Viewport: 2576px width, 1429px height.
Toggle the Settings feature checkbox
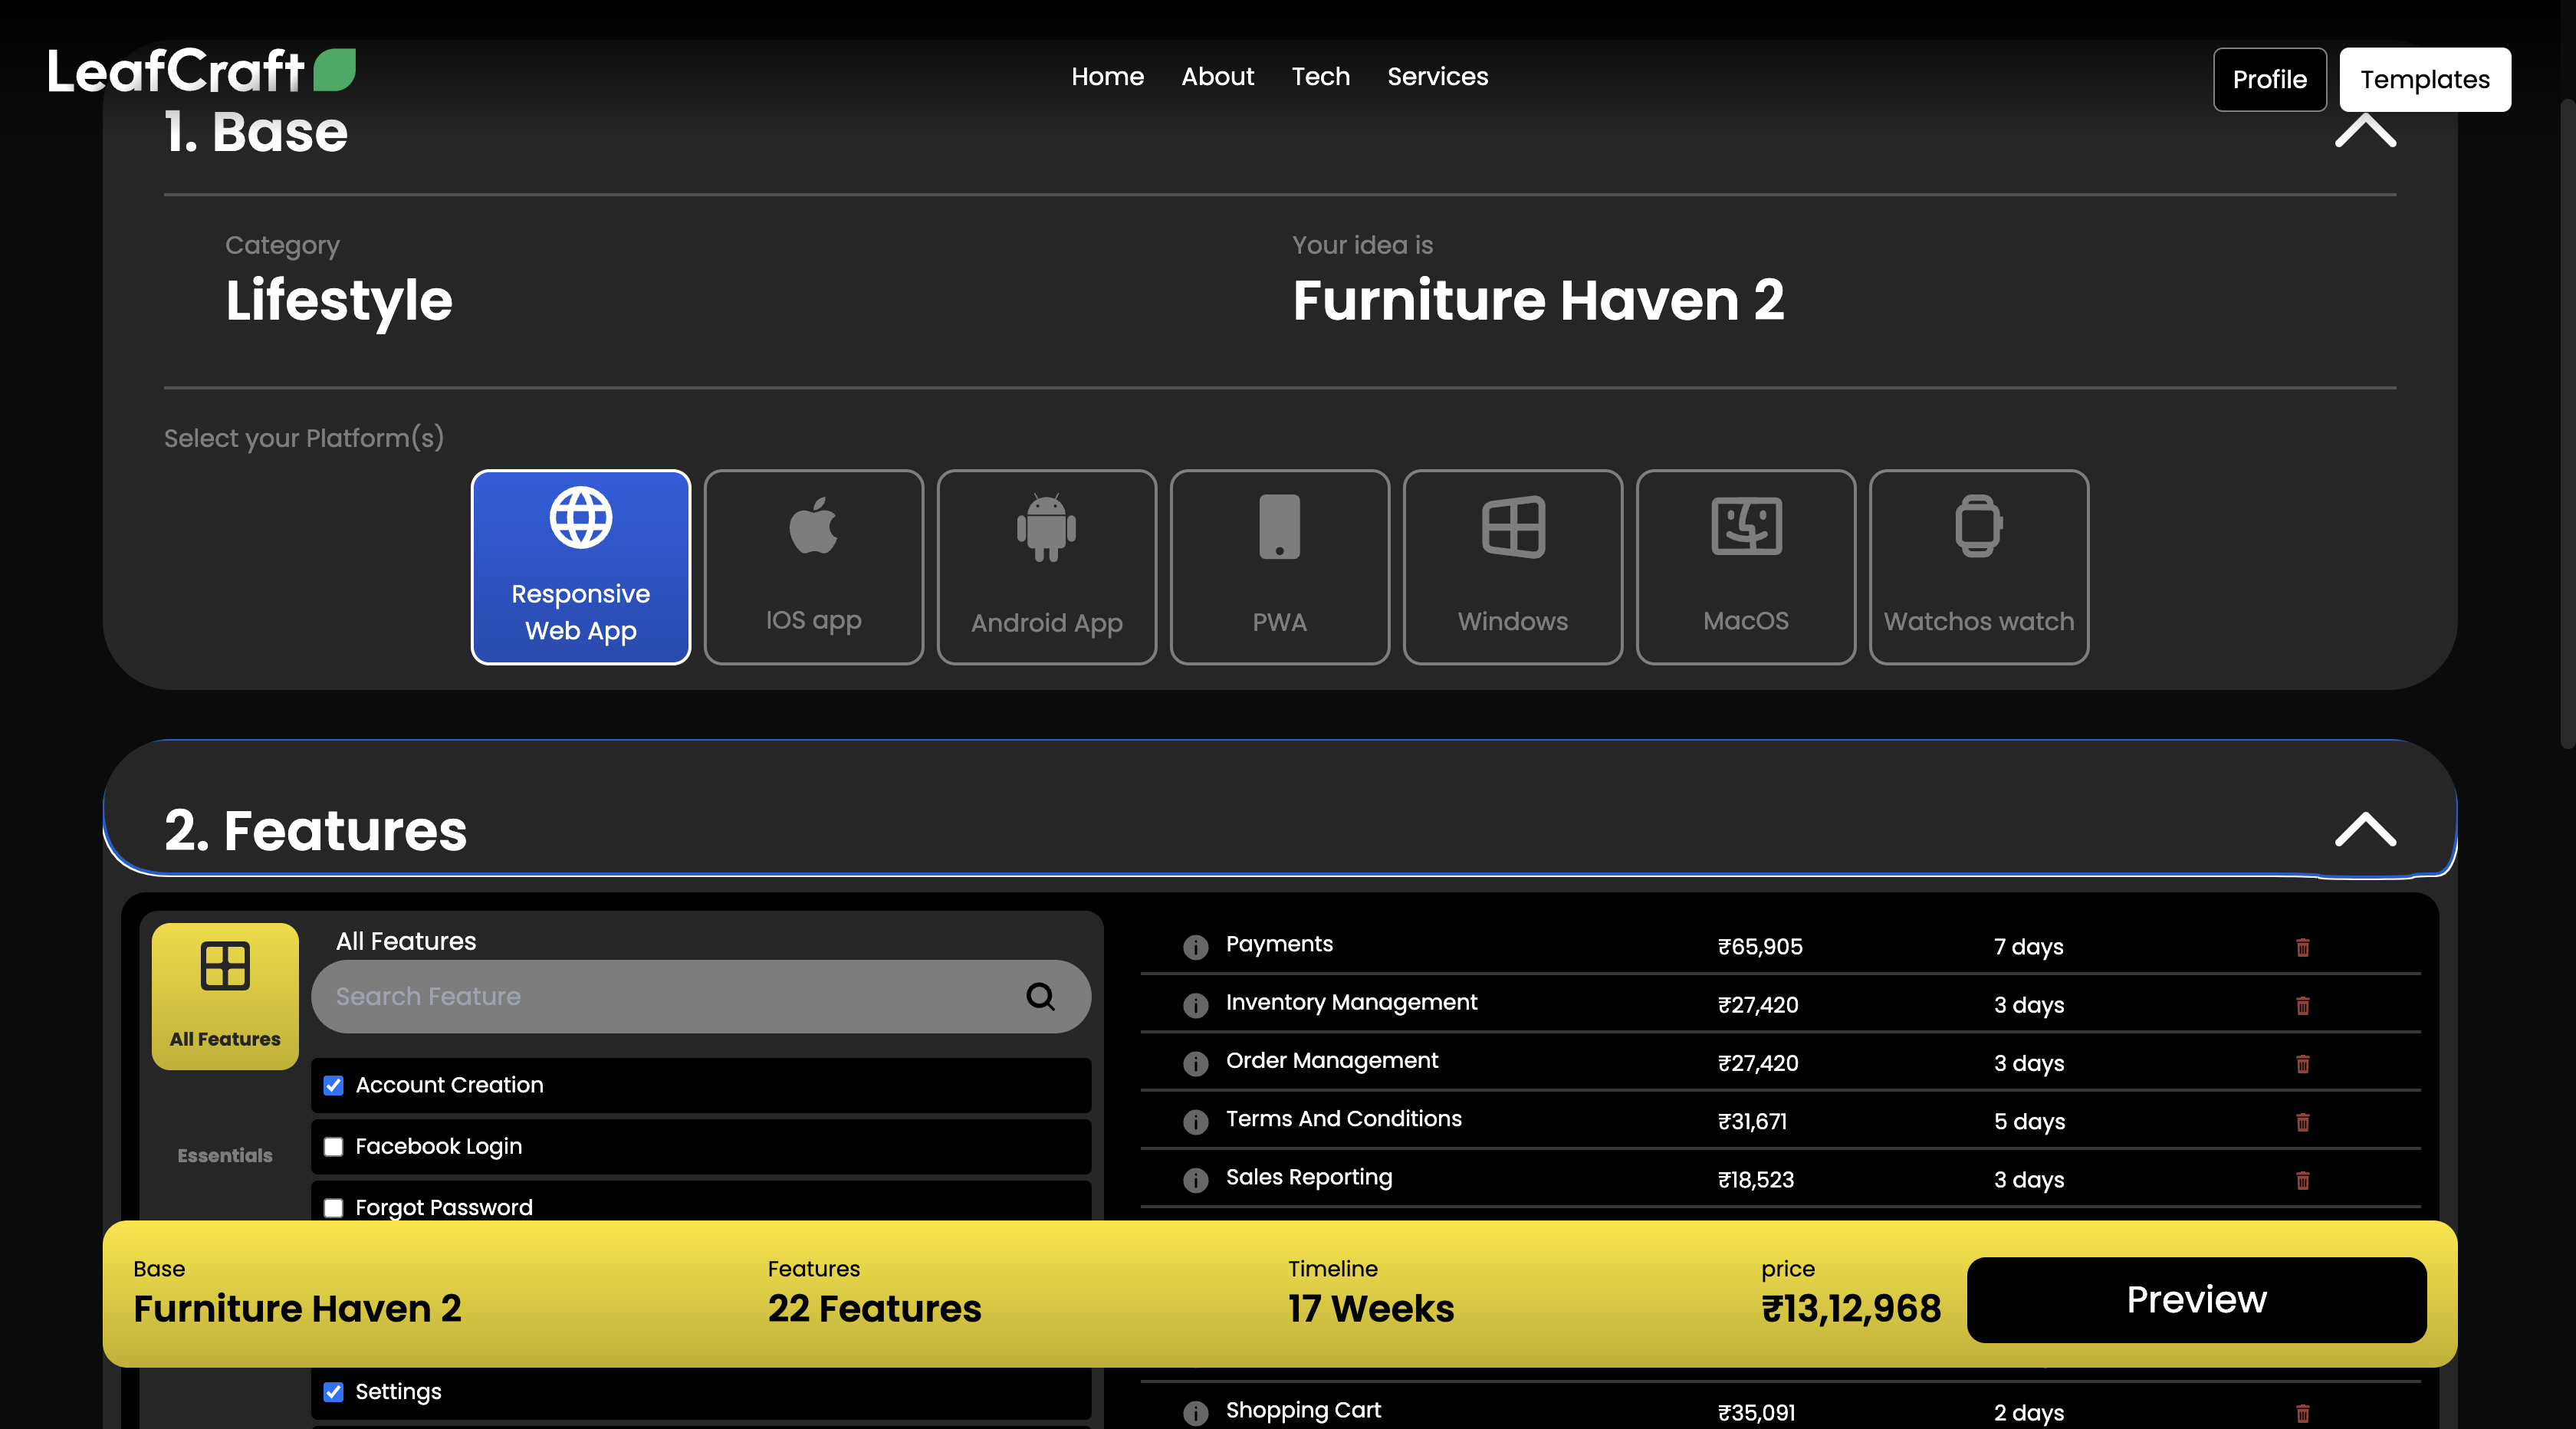click(334, 1392)
